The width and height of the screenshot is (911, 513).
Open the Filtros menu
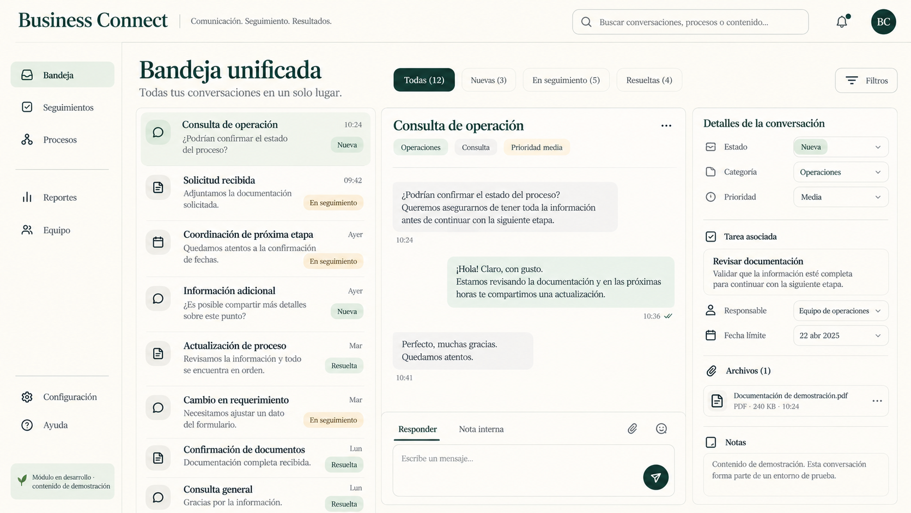click(866, 81)
